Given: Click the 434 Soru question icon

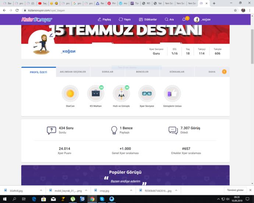Looking at the screenshot, I should click(51, 130).
